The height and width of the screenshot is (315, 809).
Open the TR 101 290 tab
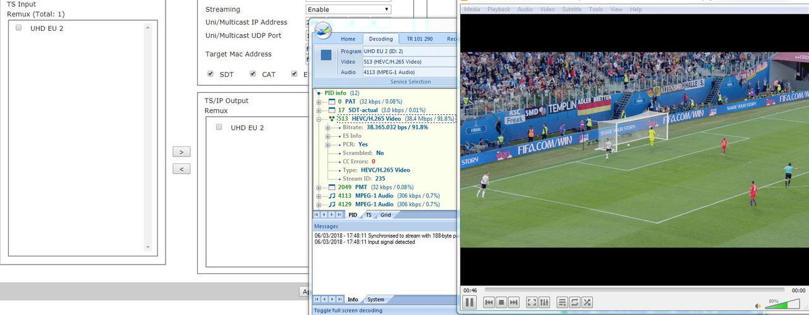420,39
